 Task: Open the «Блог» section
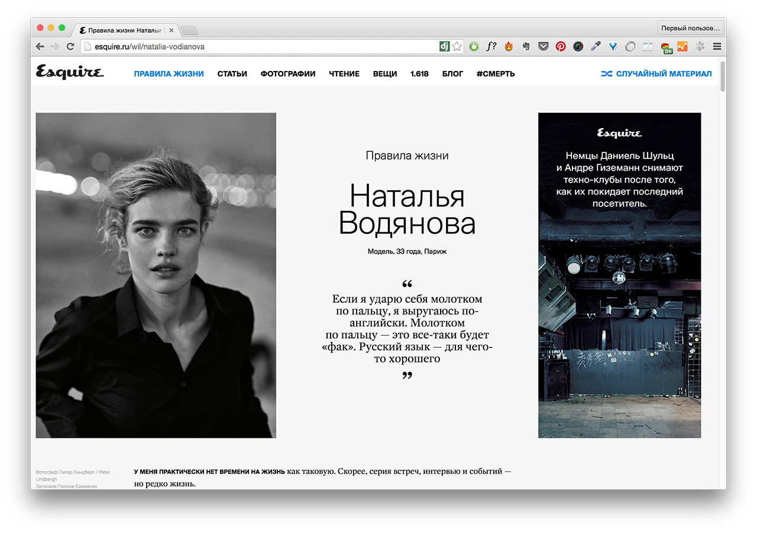coord(452,74)
